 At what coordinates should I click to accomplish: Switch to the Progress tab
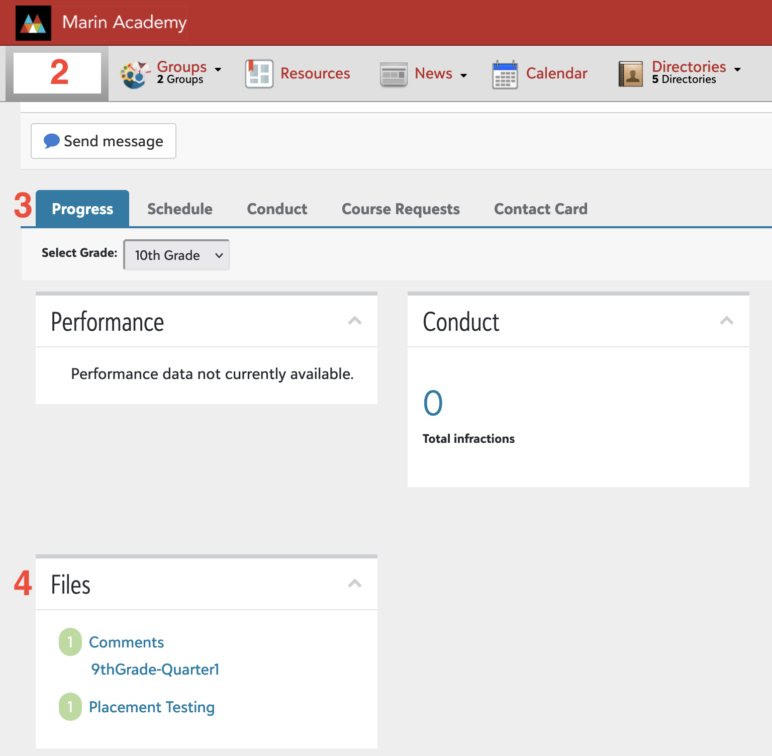click(82, 209)
